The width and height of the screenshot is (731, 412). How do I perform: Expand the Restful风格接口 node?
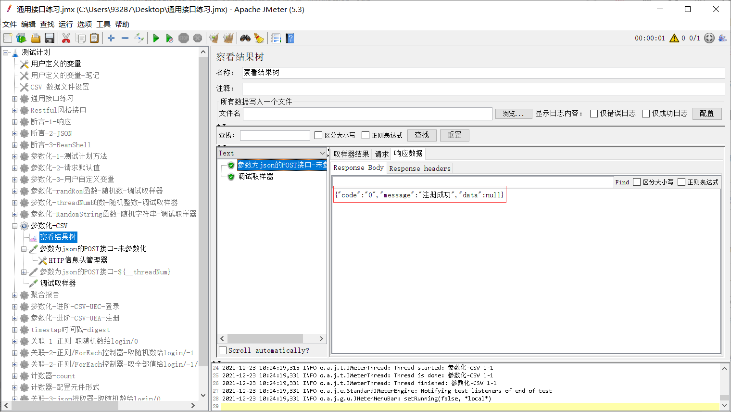tap(15, 110)
